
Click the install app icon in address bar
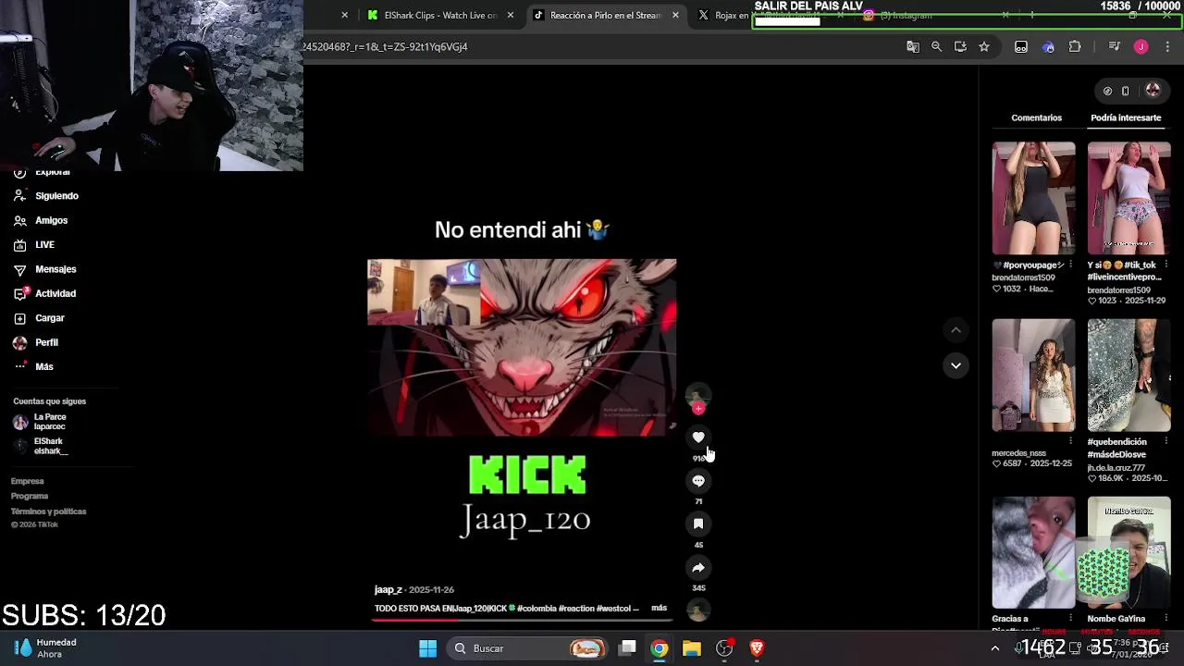point(960,46)
